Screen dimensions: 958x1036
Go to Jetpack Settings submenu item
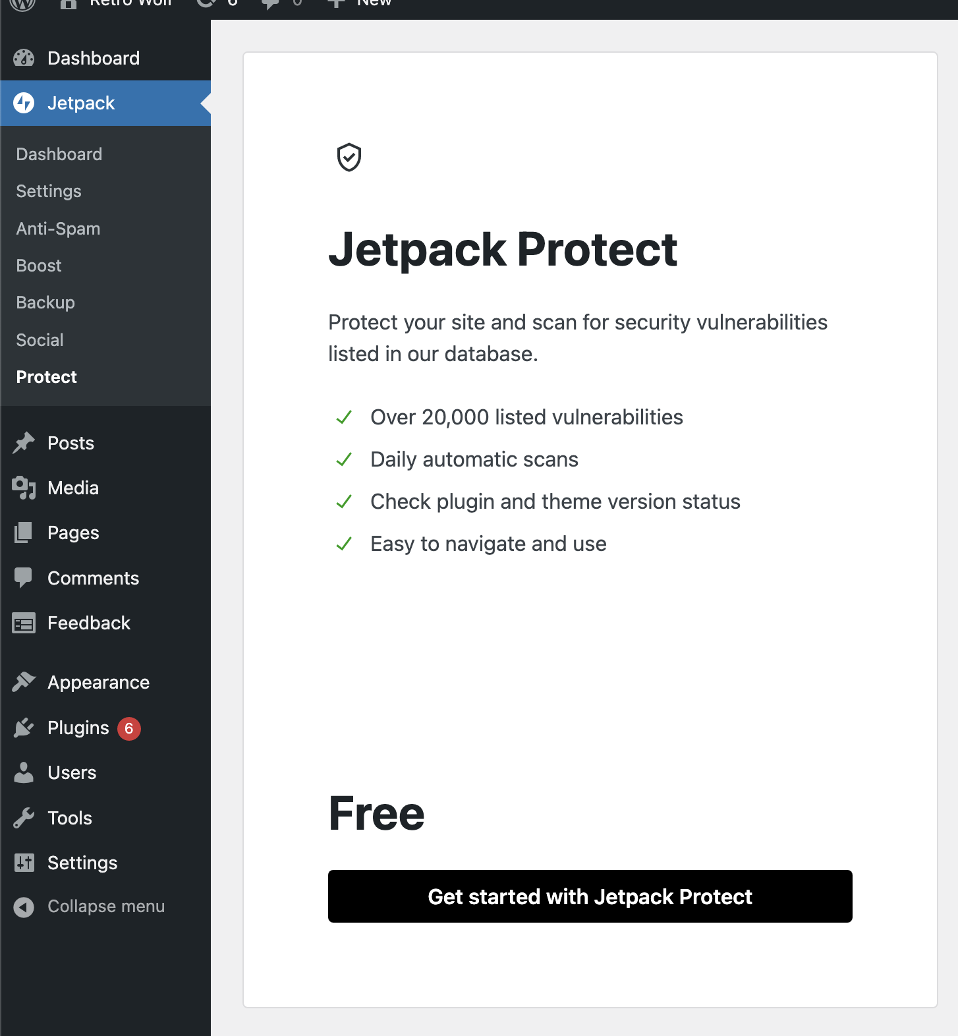click(49, 191)
